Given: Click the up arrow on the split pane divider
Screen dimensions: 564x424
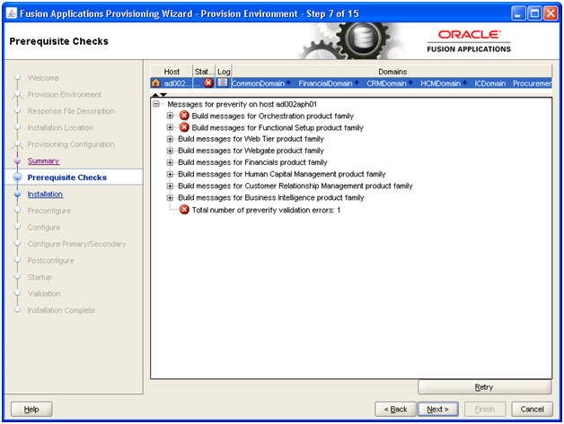Looking at the screenshot, I should [x=155, y=95].
